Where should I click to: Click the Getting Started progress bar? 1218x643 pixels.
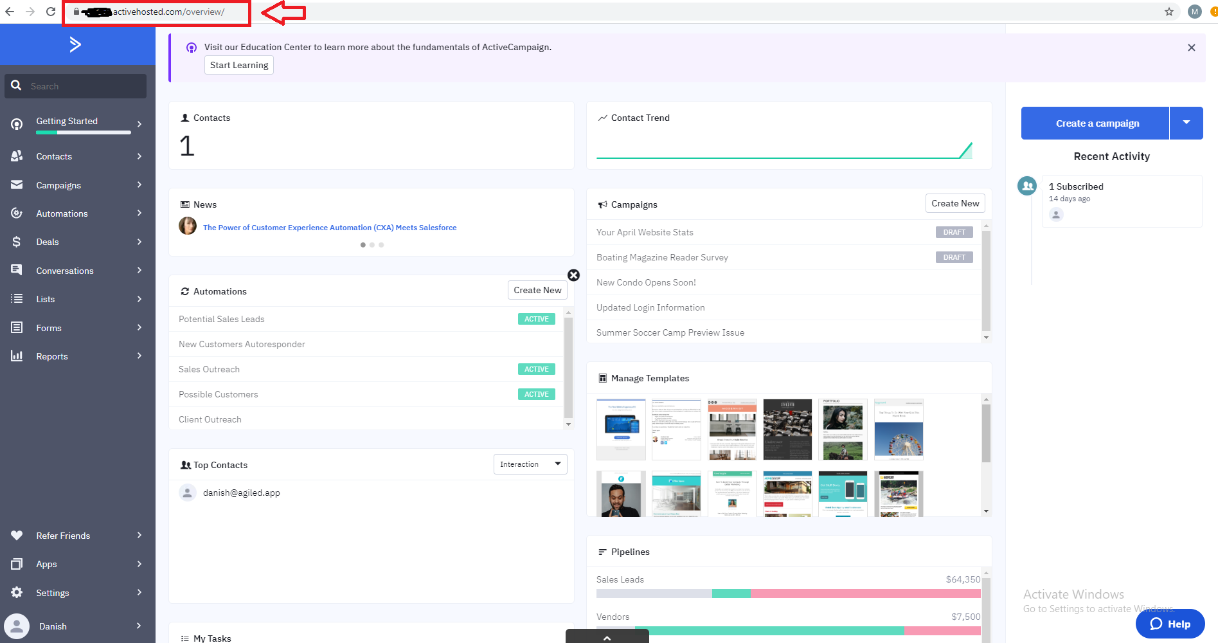pos(84,132)
